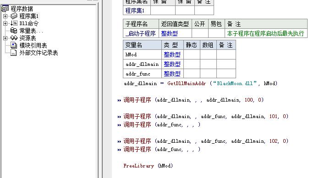This screenshot has height=178, width=325.
Task: Expand the 程序集1 tree node
Action: tap(5, 16)
